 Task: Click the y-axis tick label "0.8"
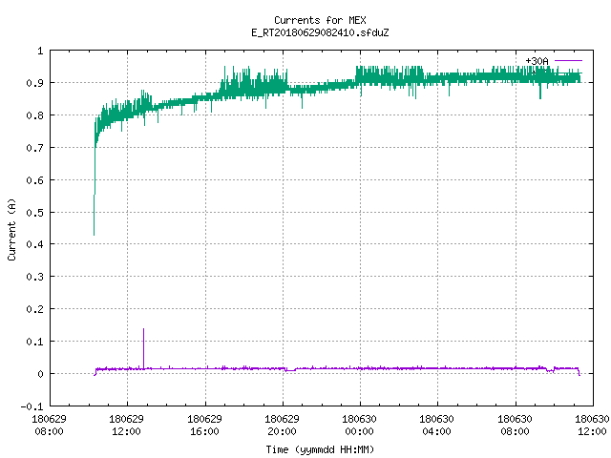(34, 115)
